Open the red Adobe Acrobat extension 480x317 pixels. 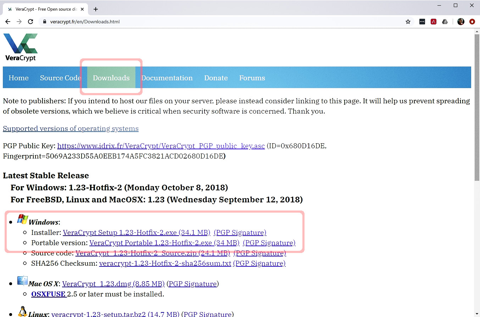433,22
